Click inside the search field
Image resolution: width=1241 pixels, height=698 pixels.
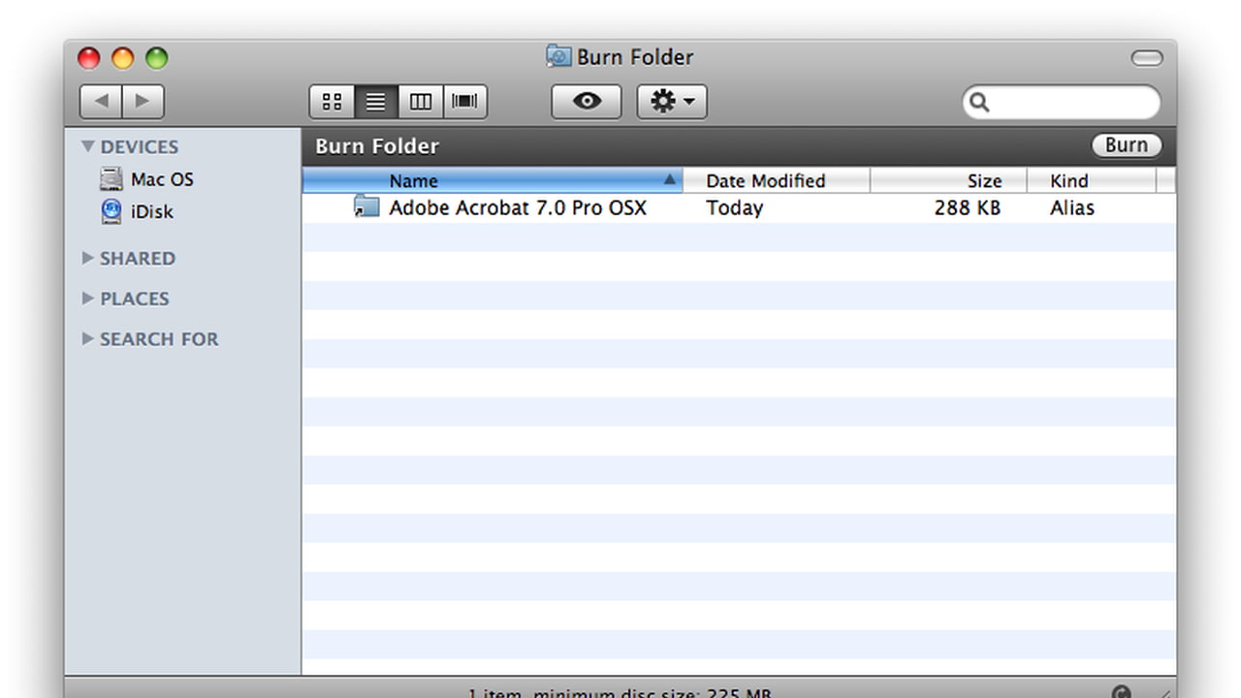coord(1062,102)
